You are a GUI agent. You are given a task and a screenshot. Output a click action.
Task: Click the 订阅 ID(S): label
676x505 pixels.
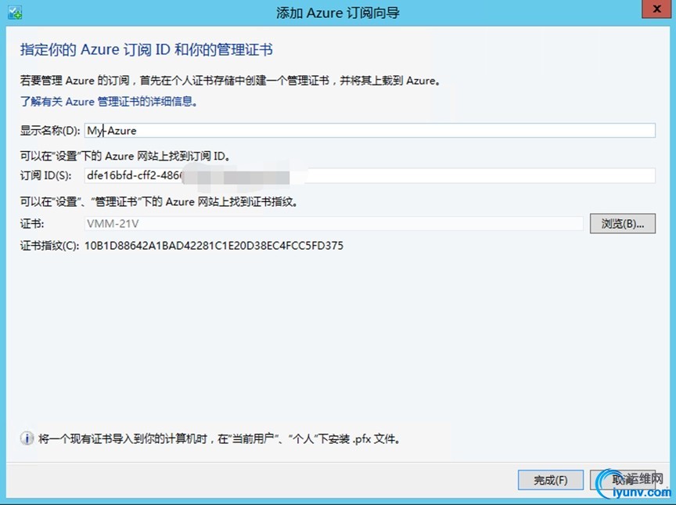[45, 175]
